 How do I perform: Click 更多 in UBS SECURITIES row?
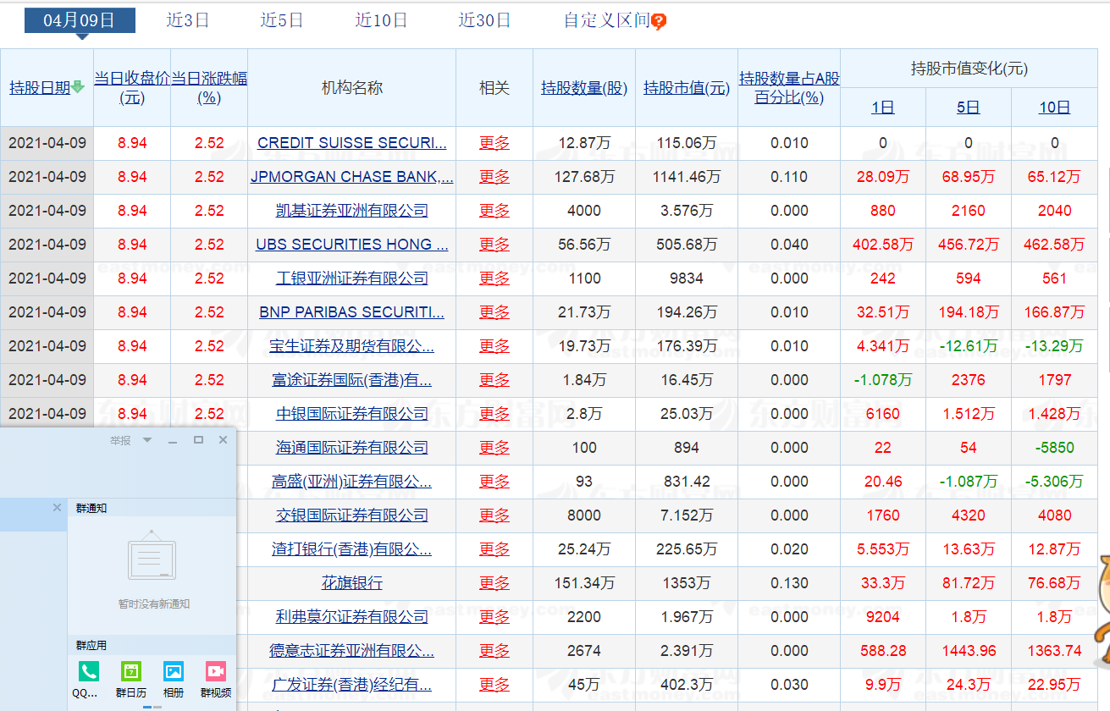[494, 245]
